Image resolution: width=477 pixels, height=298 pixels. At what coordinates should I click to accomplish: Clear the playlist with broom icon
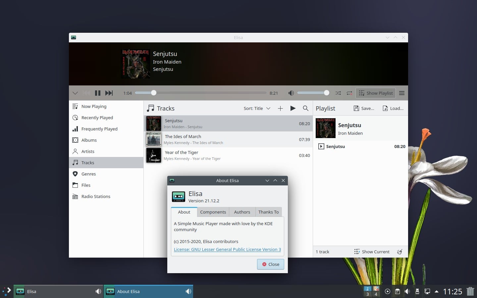coord(400,252)
